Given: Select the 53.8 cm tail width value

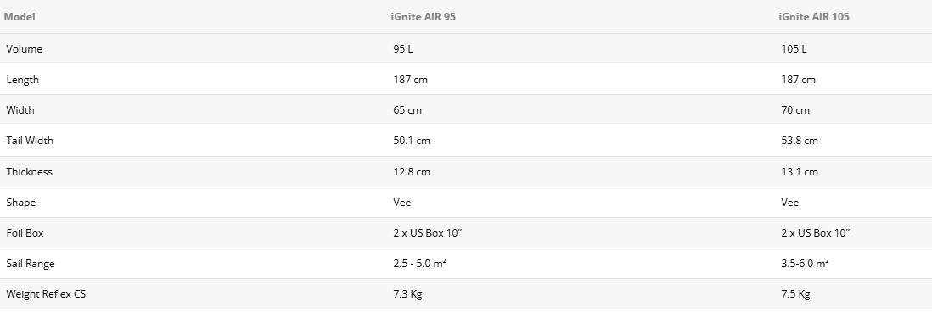Looking at the screenshot, I should pyautogui.click(x=800, y=141).
